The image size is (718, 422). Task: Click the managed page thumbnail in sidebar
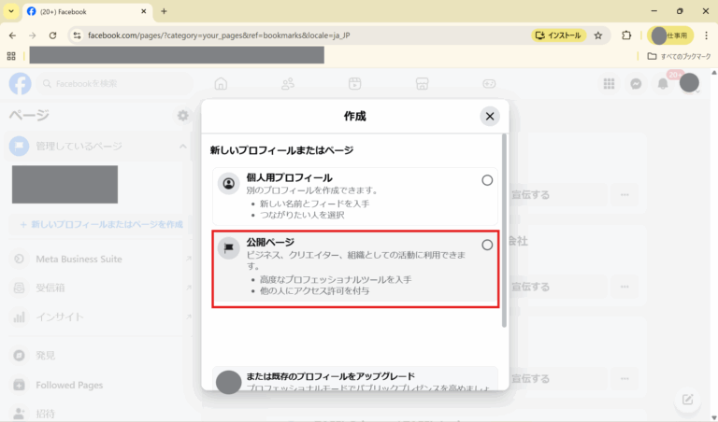pos(65,184)
